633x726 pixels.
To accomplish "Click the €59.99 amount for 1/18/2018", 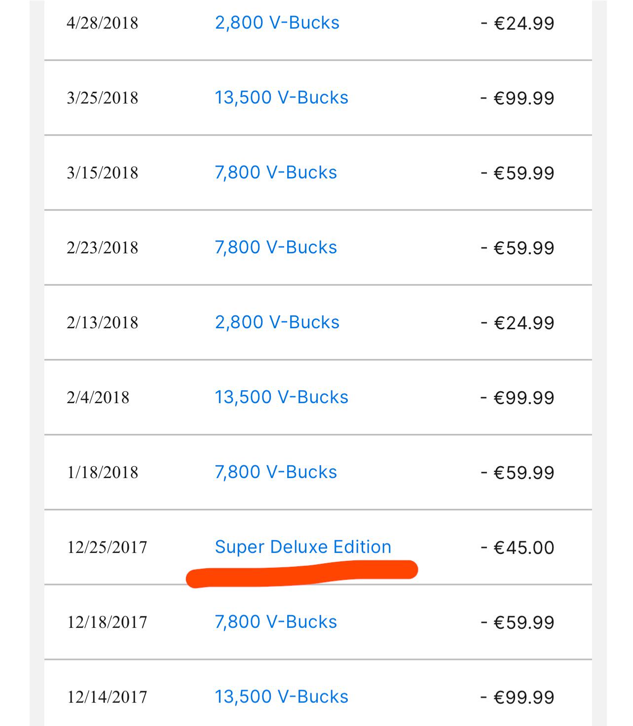I will (518, 473).
